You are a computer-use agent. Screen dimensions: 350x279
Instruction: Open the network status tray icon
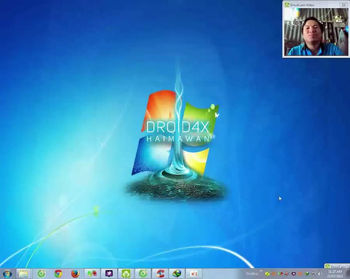click(x=313, y=274)
